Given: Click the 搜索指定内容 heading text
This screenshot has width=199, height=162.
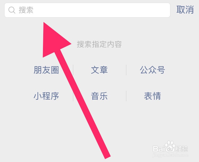Looking at the screenshot, I should 99,44.
